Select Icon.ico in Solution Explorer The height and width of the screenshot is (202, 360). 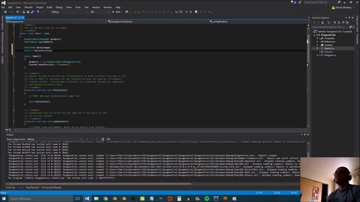pyautogui.click(x=328, y=52)
